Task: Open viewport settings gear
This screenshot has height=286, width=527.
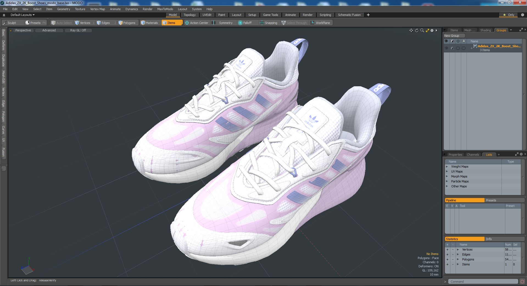Action: [432, 30]
